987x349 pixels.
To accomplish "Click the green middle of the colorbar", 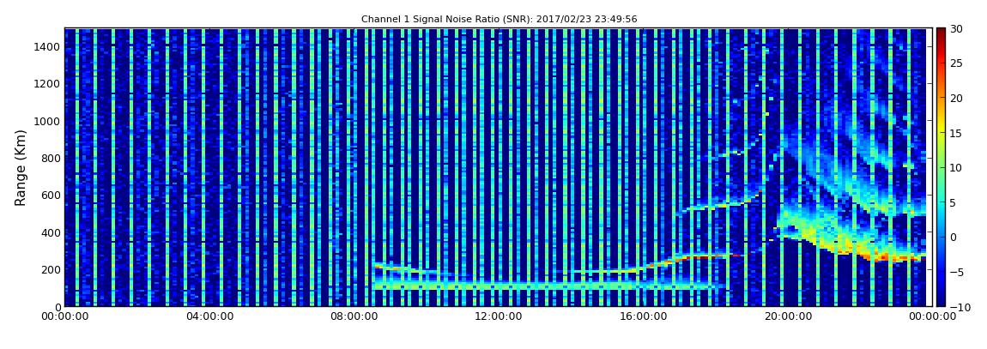I will [941, 167].
